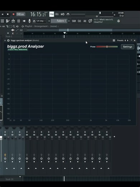The height and width of the screenshot is (187, 140).
Task: Click the 140.000 tempo field
Action: (x=20, y=14)
